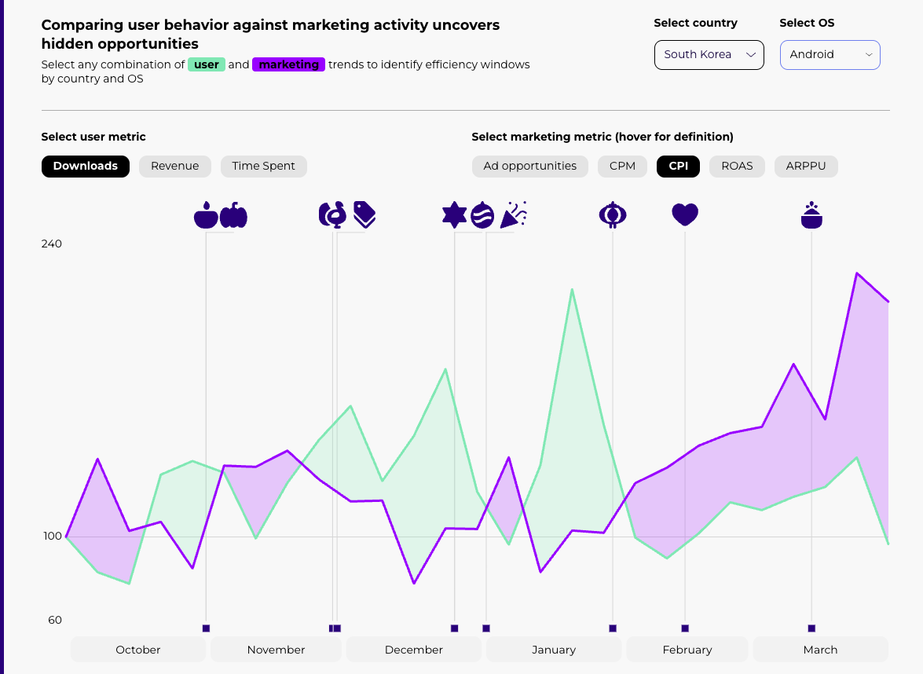Click the timeline marker below the heart icon
The height and width of the screenshot is (674, 923).
coord(685,628)
